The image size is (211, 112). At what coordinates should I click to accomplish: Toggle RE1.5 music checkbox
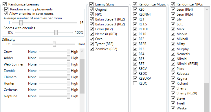tap(135, 24)
